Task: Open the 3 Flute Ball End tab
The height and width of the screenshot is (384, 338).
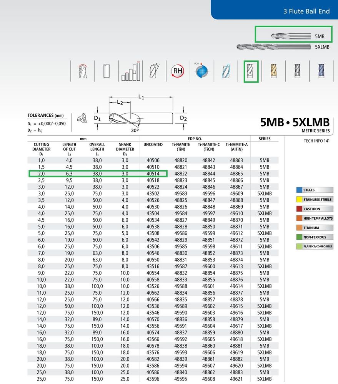Action: pyautogui.click(x=306, y=11)
